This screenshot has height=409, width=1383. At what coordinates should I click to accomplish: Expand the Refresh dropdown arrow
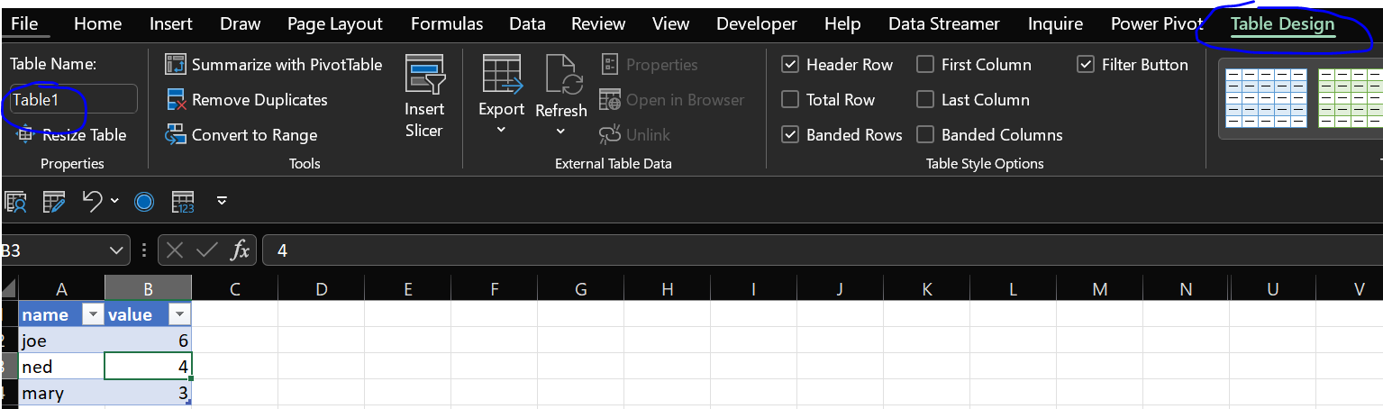(x=560, y=132)
